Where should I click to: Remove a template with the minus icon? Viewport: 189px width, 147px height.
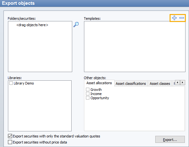(x=182, y=18)
